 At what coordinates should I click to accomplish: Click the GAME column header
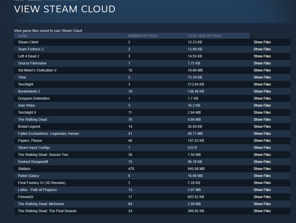(x=23, y=36)
